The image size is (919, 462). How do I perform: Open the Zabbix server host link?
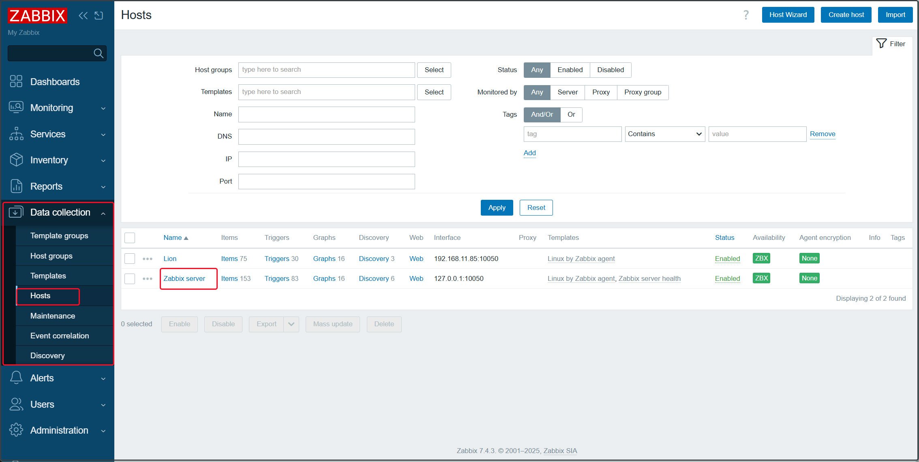[x=184, y=278]
